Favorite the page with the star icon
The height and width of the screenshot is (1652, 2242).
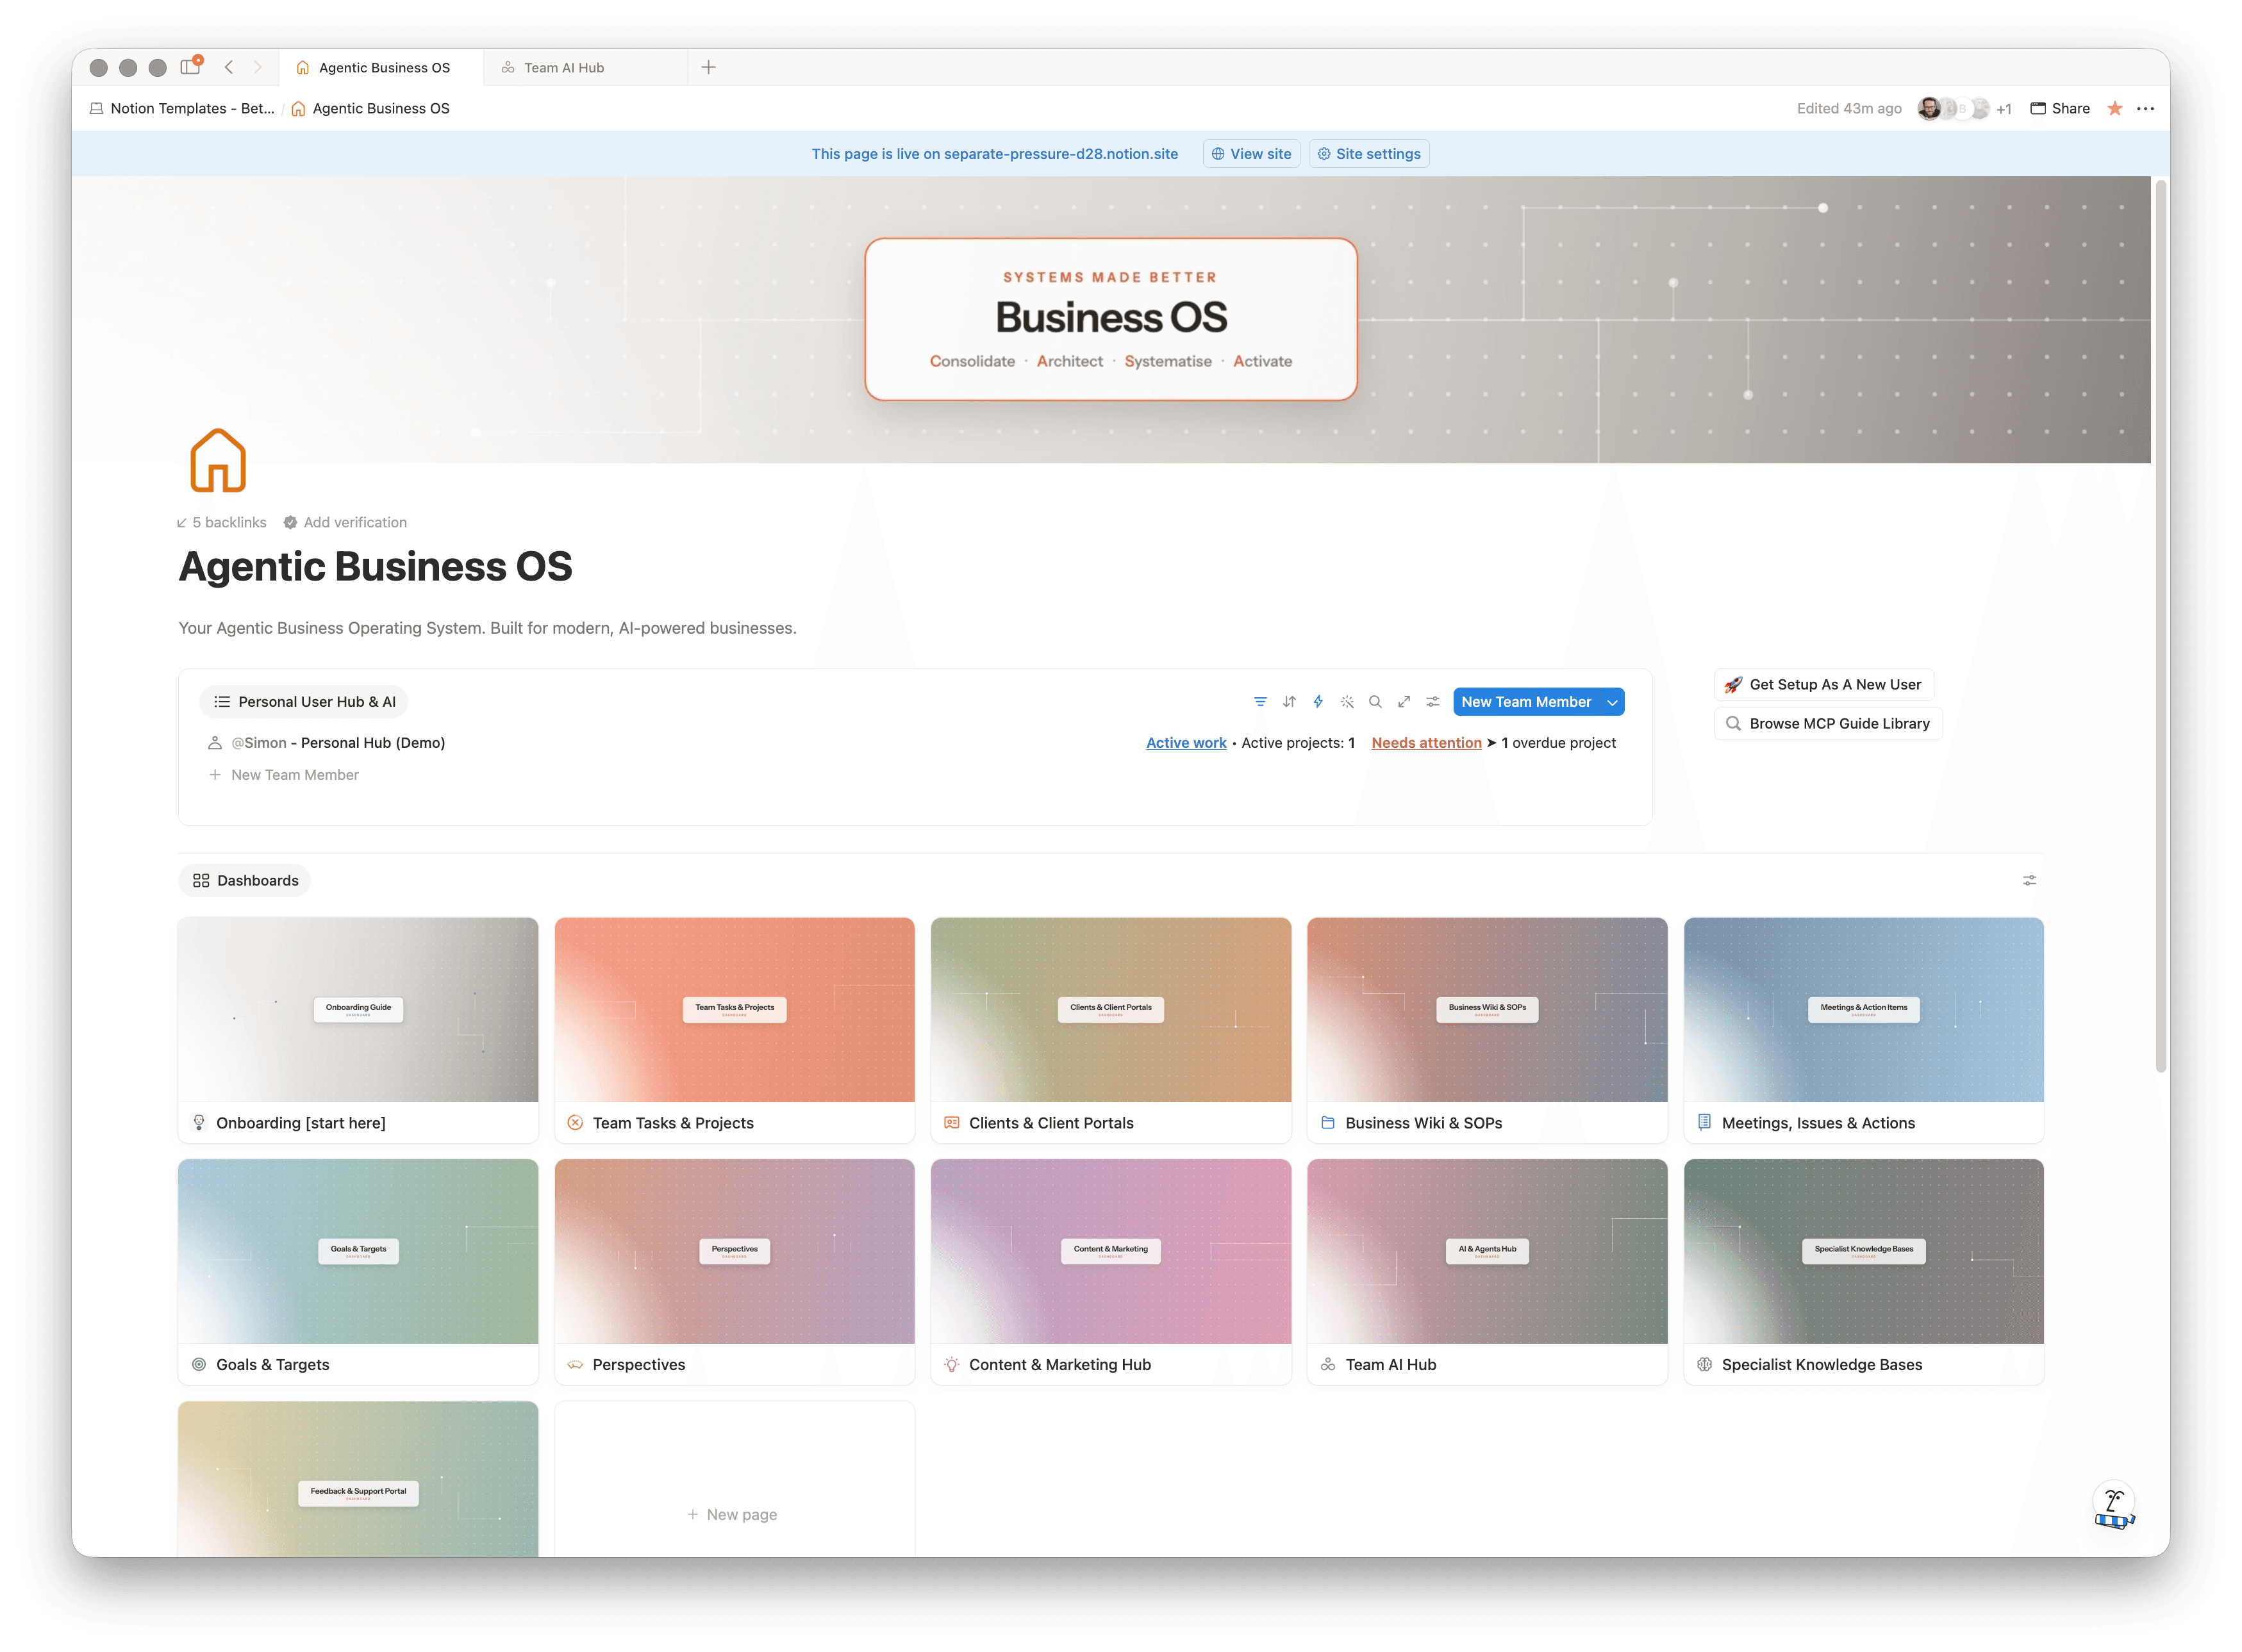pos(2114,108)
